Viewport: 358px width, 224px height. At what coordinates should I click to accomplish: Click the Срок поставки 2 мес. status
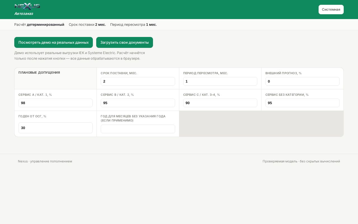coord(87,25)
